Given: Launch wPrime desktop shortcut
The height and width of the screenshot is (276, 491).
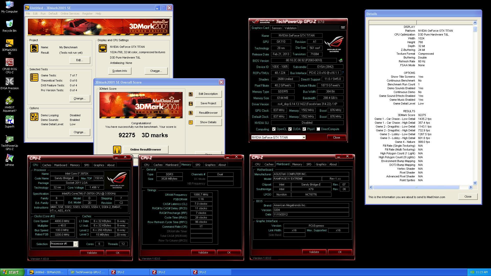Looking at the screenshot, I should pyautogui.click(x=9, y=160).
